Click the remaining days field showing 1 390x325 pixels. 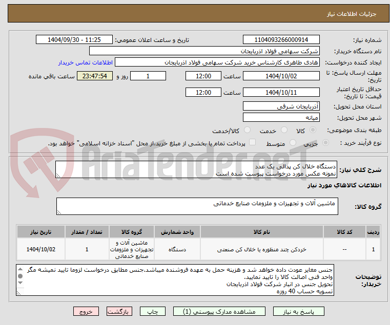148,76
